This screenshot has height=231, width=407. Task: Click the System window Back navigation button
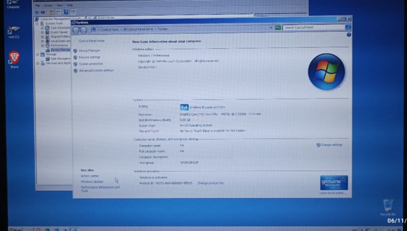click(x=76, y=30)
